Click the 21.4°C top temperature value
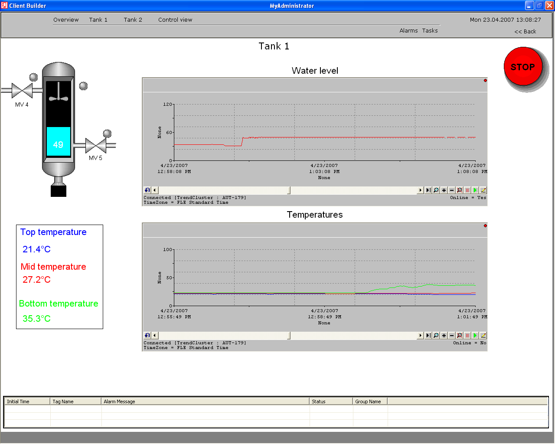Viewport: 555px width, 444px height. click(36, 249)
